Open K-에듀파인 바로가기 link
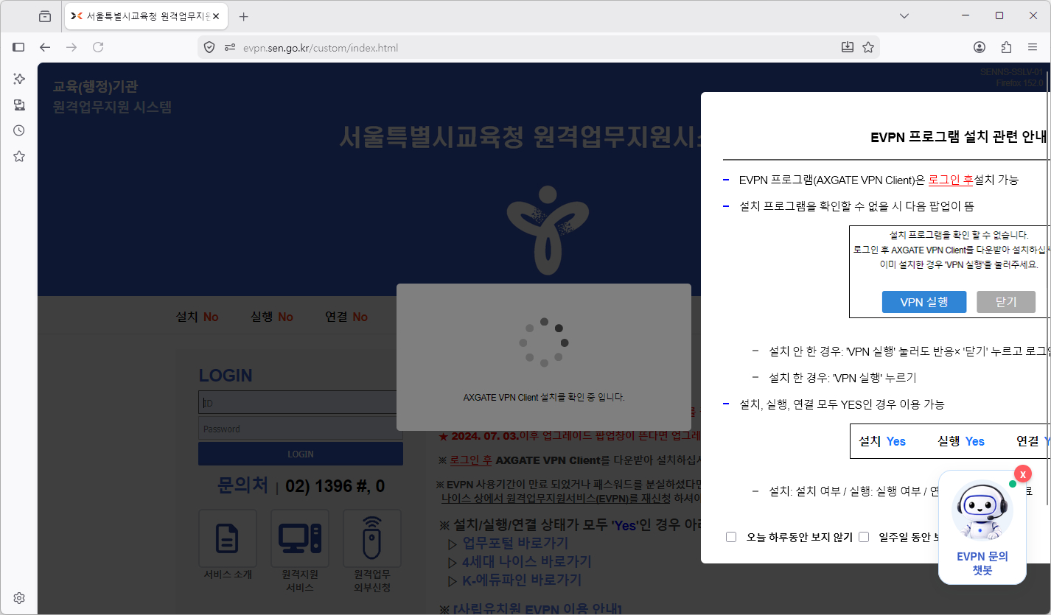 click(522, 580)
